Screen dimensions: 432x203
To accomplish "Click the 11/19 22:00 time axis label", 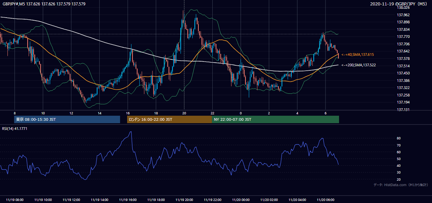I will pyautogui.click(x=213, y=200).
